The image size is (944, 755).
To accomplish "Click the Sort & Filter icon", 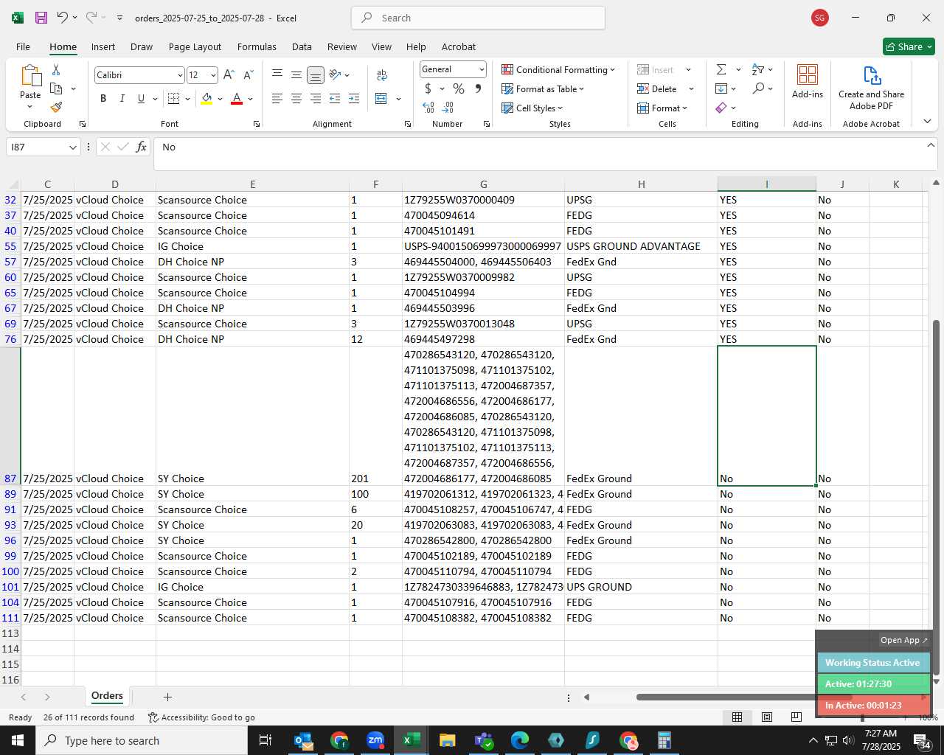I will click(758, 69).
